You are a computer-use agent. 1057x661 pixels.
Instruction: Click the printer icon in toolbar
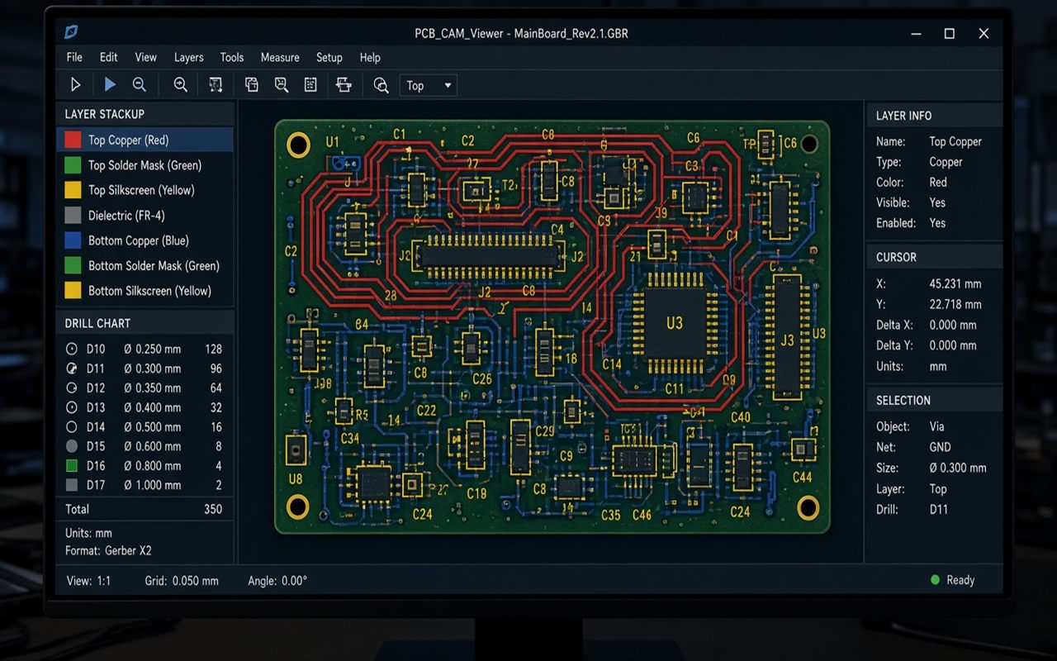click(x=344, y=84)
